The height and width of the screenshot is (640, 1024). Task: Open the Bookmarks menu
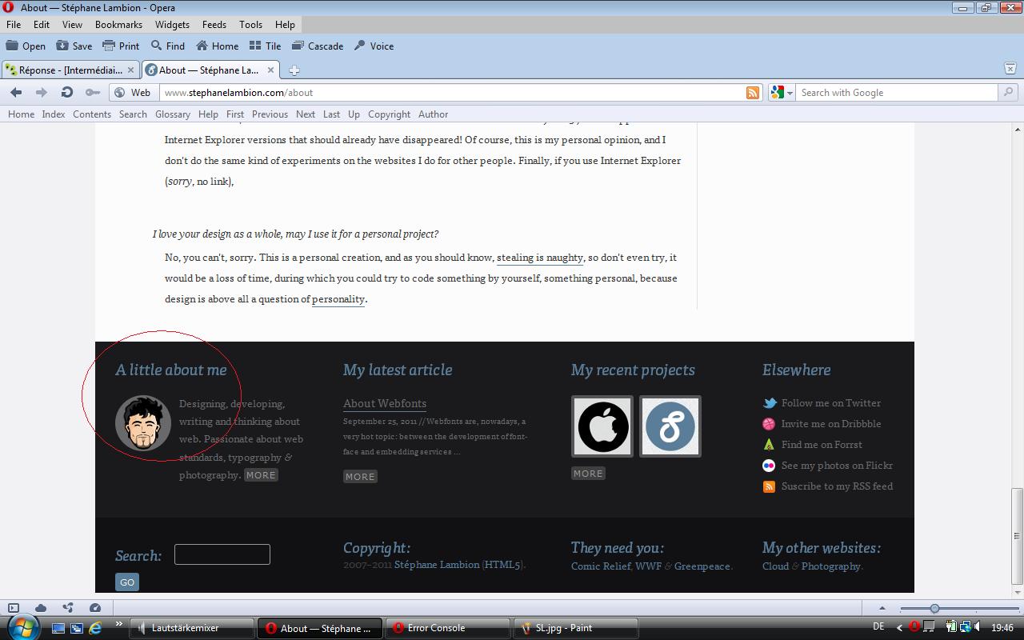click(x=118, y=25)
